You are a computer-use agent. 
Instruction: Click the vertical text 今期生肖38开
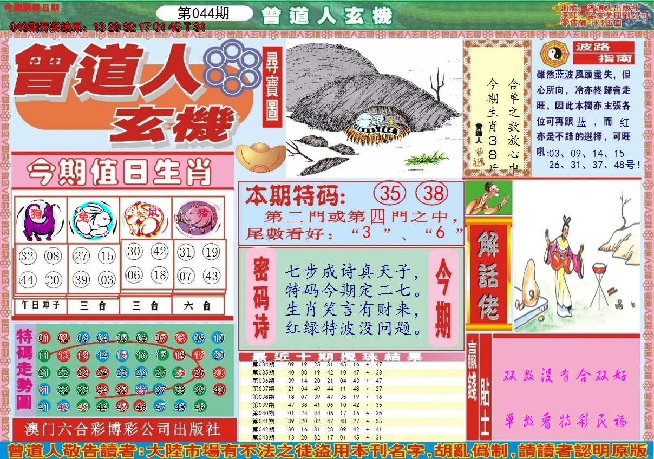[493, 126]
